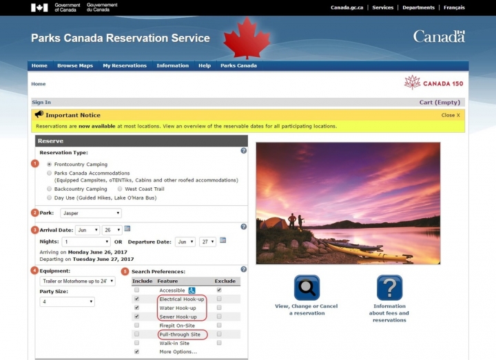Uncheck Include for Electrical Hook-up
This screenshot has width=496, height=360.
(136, 299)
